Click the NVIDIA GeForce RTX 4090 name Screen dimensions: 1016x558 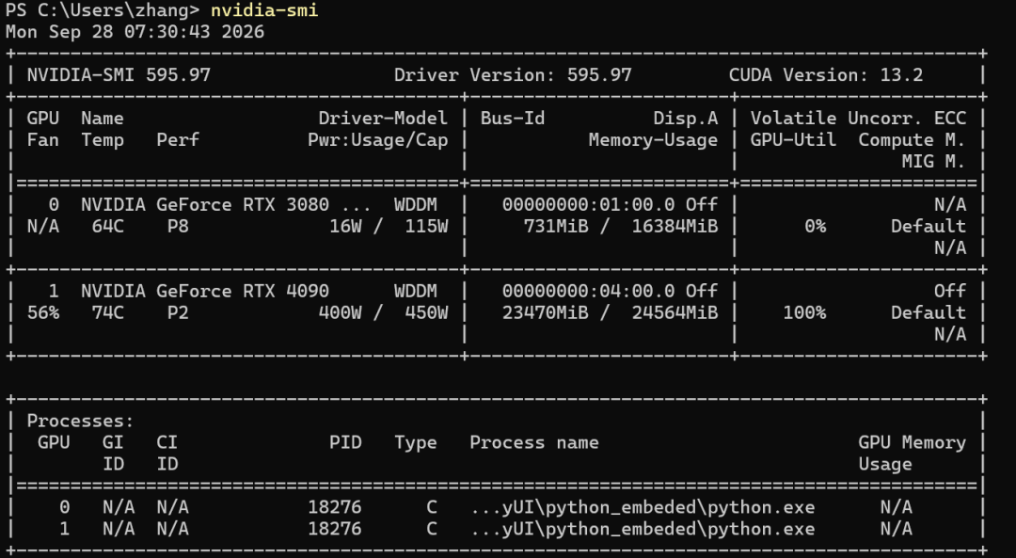pos(205,291)
